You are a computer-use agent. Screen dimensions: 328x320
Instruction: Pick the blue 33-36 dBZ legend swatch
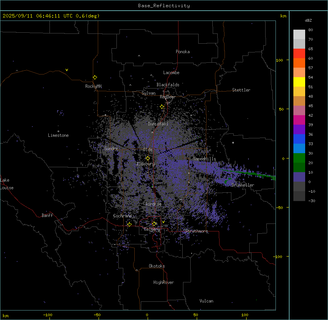pos(299,139)
